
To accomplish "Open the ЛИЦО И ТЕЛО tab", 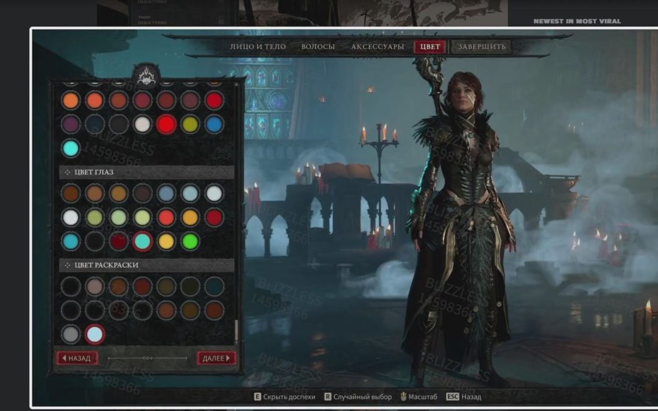I will pyautogui.click(x=258, y=46).
